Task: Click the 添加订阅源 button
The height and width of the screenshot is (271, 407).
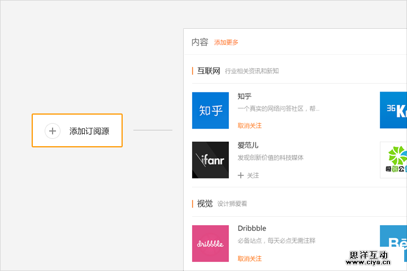Action: pyautogui.click(x=77, y=131)
